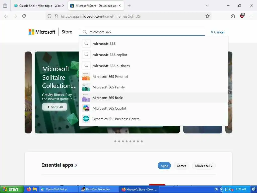
Task: Click the clock showing 9:29 AM
Action: (x=241, y=189)
